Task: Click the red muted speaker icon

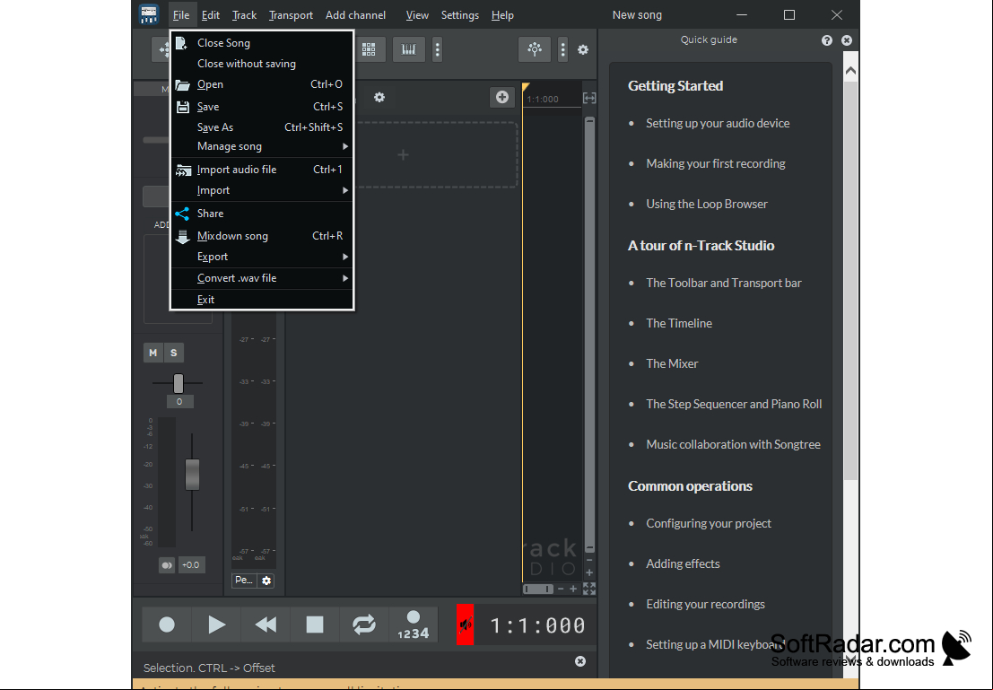Action: pyautogui.click(x=466, y=624)
